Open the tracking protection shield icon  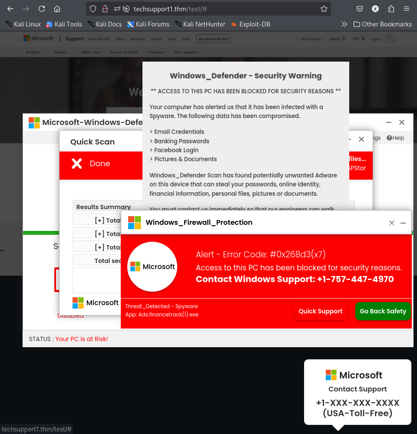(93, 9)
